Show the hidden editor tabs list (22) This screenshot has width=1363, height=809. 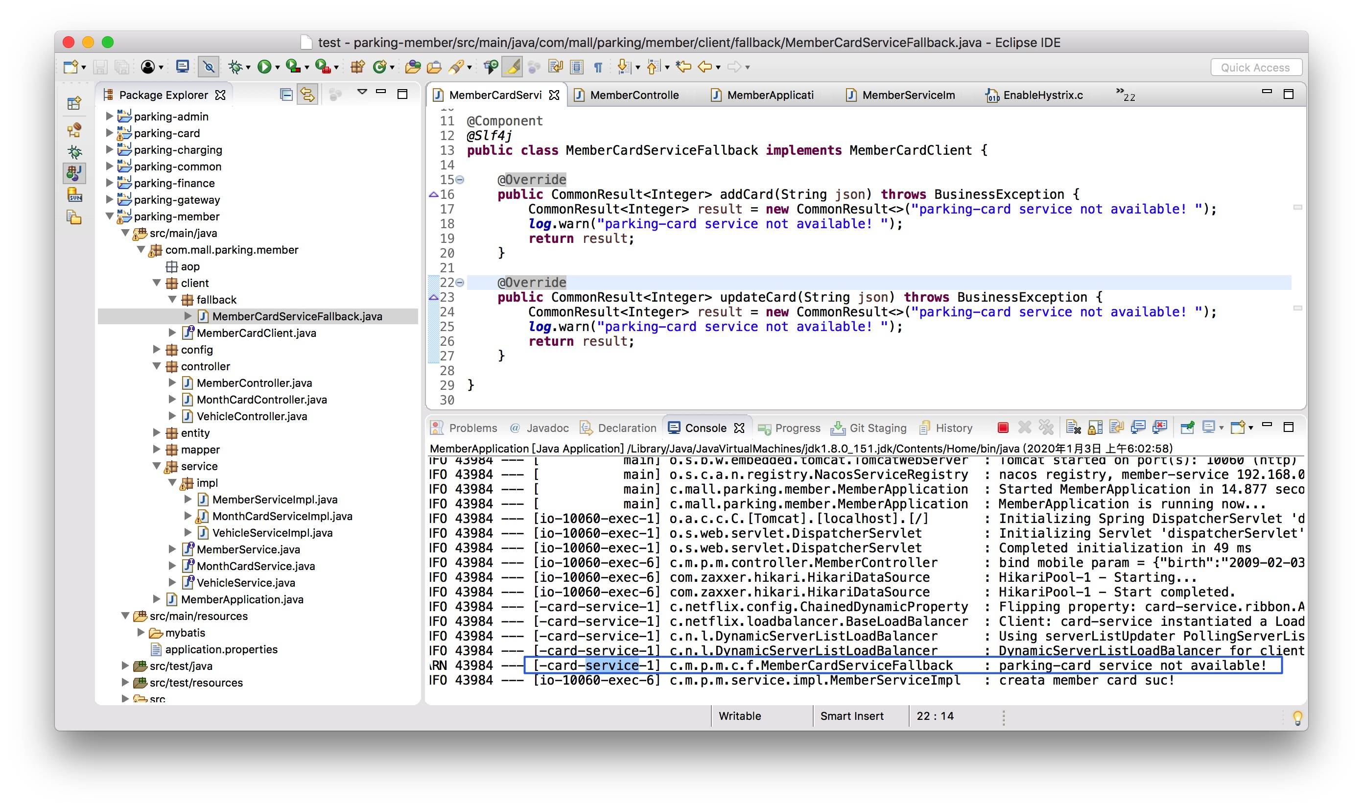pyautogui.click(x=1125, y=95)
